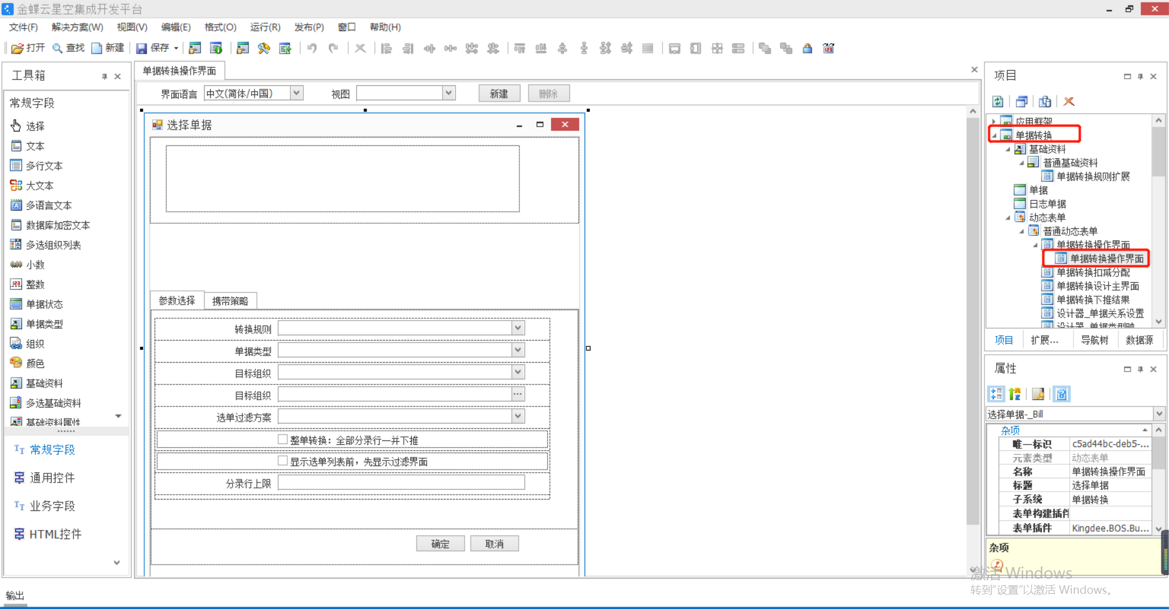
Task: Click the property pages icon in 属性 panel
Action: click(1038, 394)
